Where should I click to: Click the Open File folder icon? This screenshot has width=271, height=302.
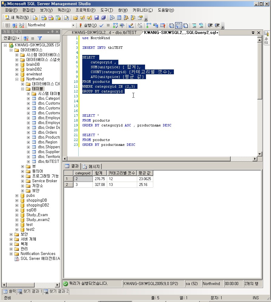(75, 18)
